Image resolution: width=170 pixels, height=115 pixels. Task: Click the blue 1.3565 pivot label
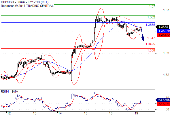tap(150, 25)
